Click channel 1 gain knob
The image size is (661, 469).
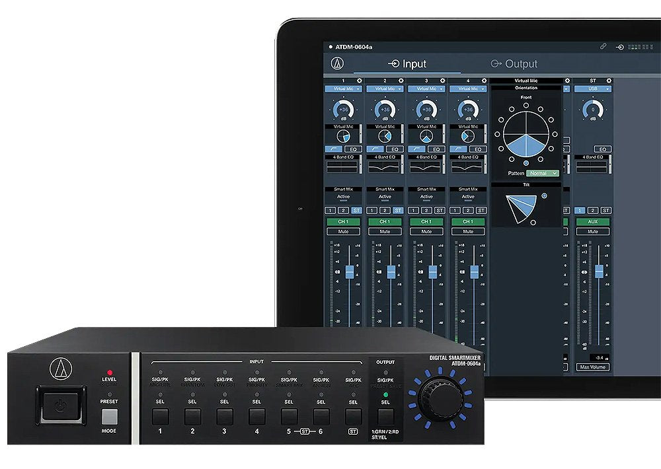click(343, 110)
